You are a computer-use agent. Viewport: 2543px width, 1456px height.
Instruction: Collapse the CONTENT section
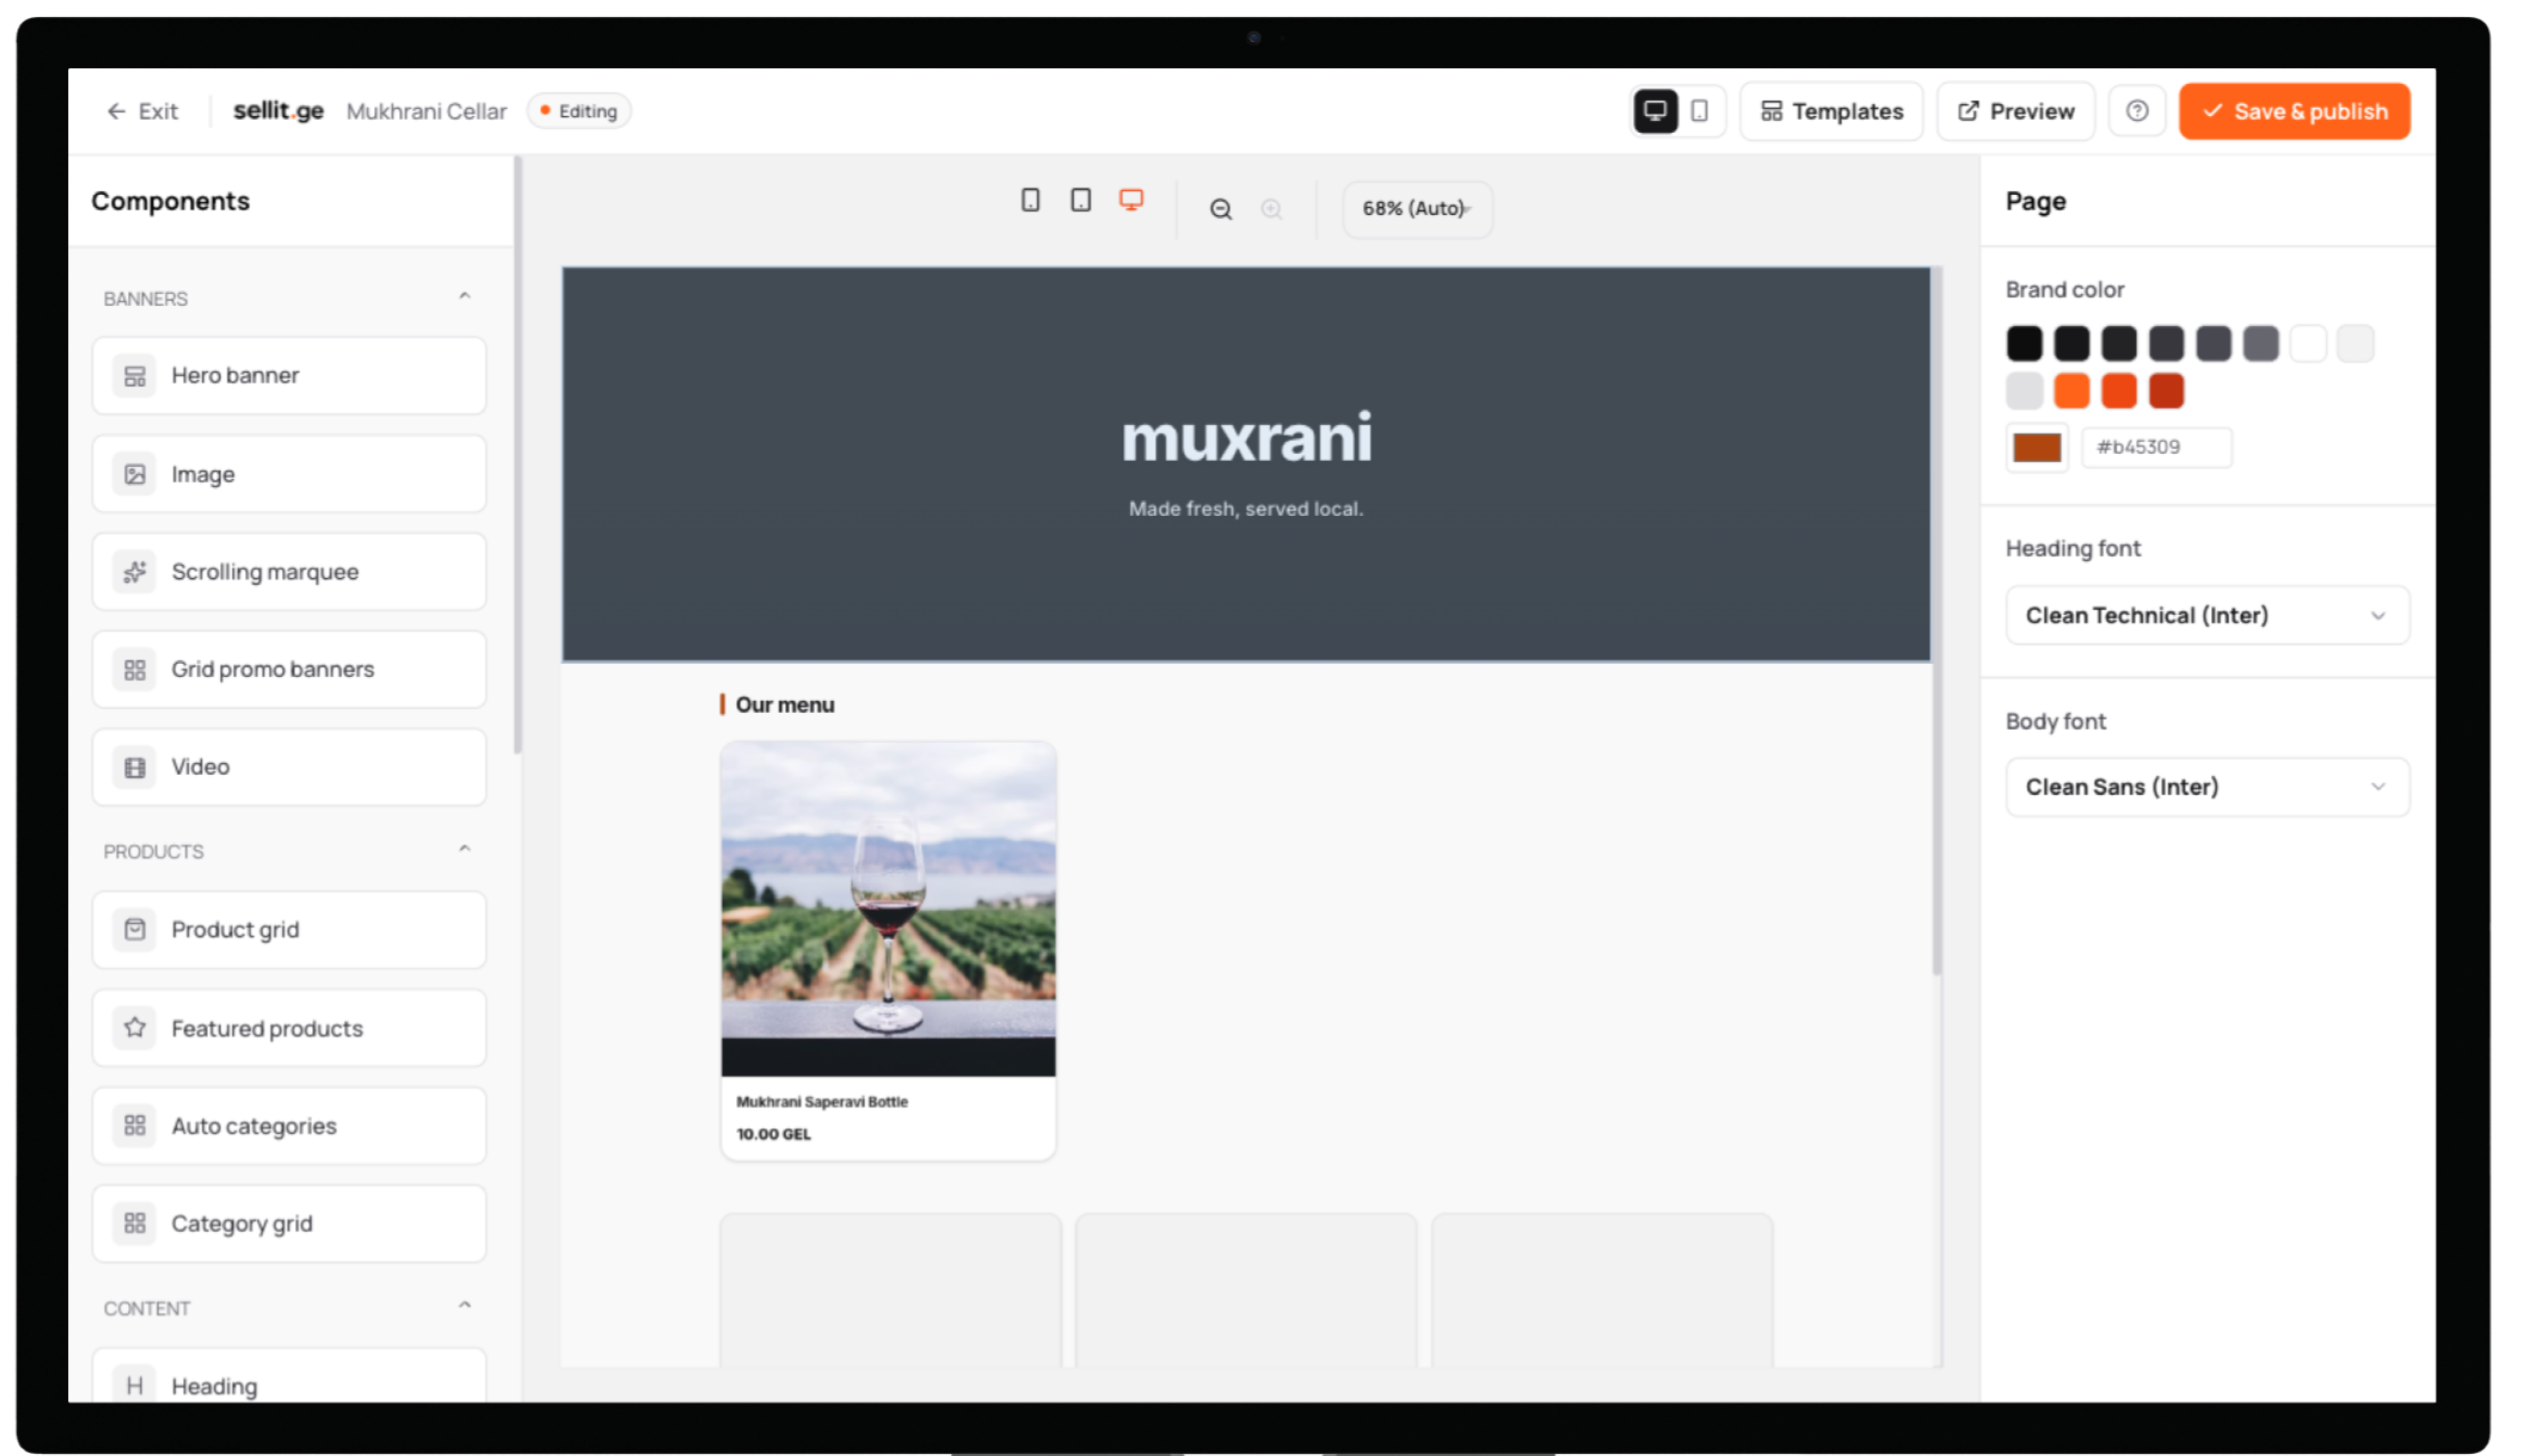(x=465, y=1306)
